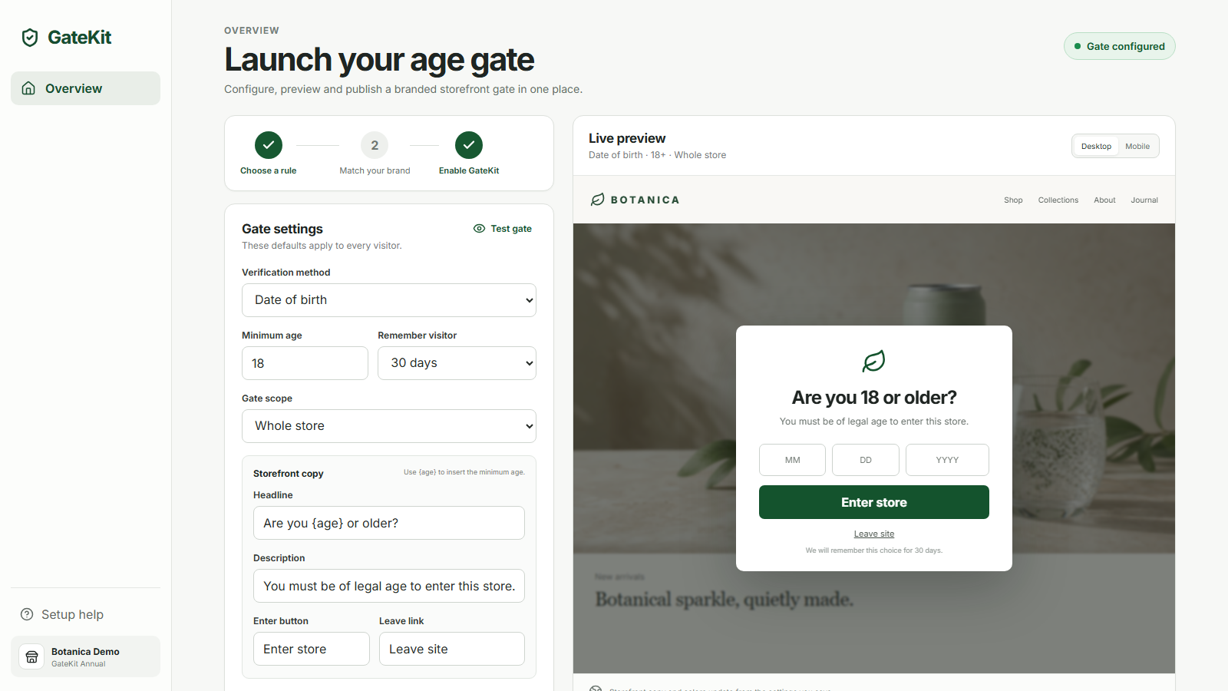Click the Botanica leaf logo in preview header
Viewport: 1228px width, 691px height.
click(598, 200)
